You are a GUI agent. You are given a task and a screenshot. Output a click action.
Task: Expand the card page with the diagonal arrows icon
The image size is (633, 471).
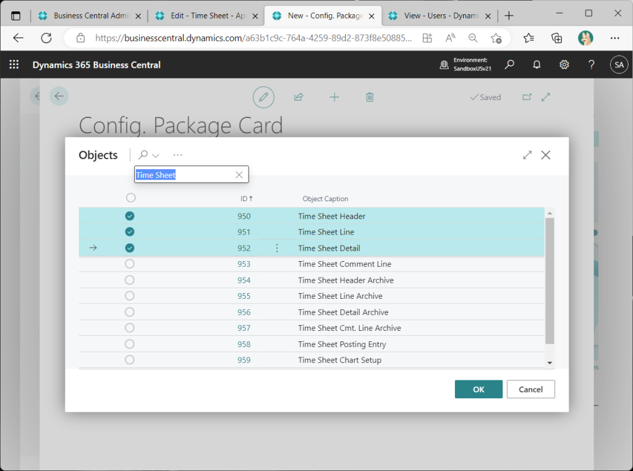coord(546,97)
